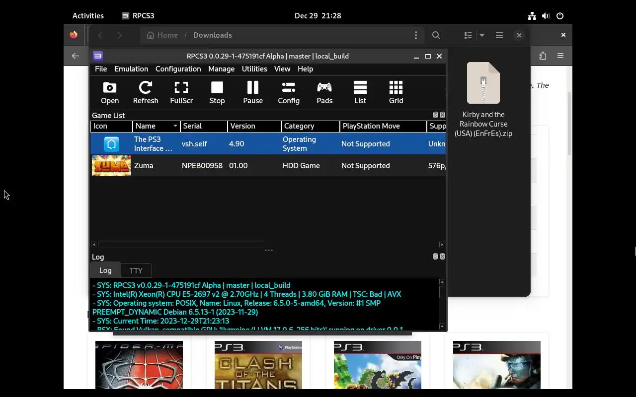Open the clock showing Dec 29 21:28

(318, 16)
